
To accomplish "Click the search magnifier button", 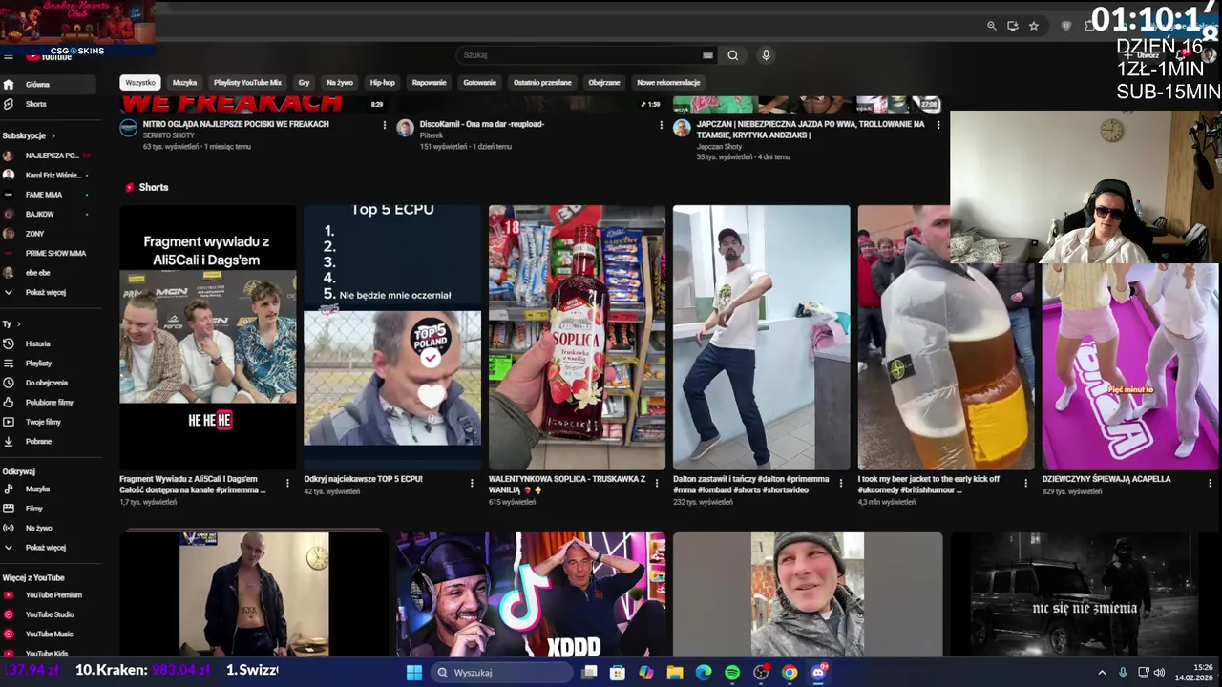I will (732, 55).
